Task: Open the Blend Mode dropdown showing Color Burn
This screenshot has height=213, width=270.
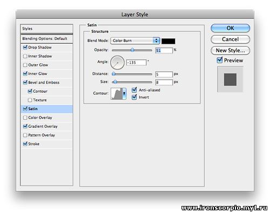Action: (135, 40)
